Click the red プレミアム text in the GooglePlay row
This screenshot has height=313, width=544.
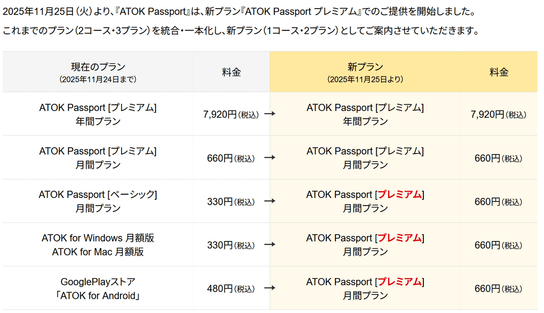point(399,282)
